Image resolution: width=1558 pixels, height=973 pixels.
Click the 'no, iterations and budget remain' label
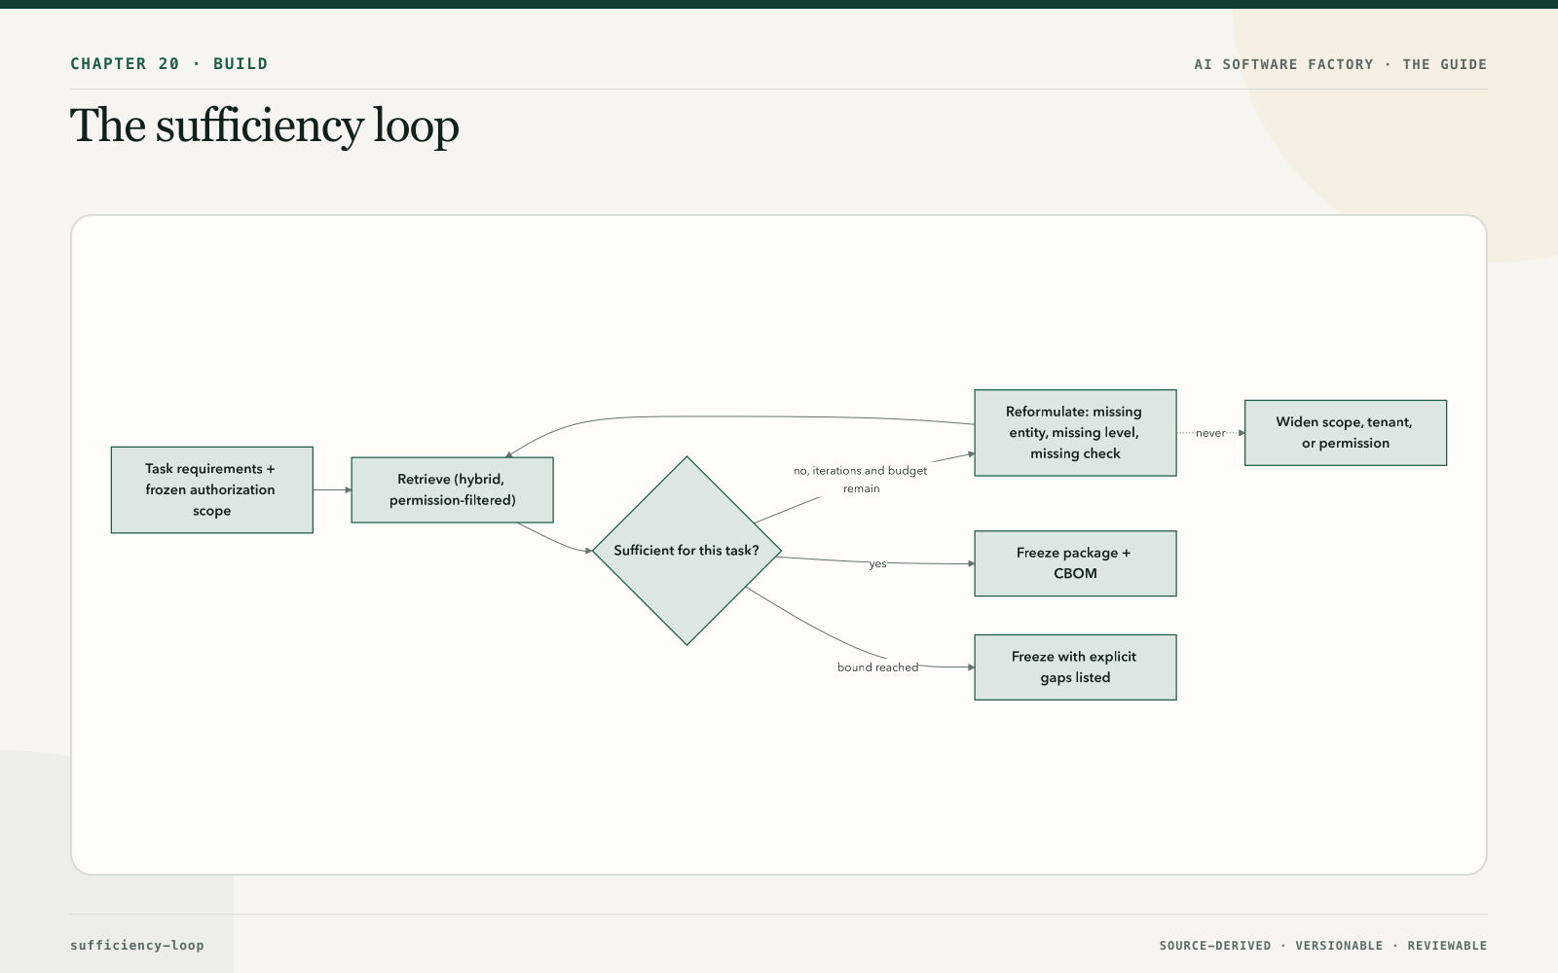click(861, 480)
